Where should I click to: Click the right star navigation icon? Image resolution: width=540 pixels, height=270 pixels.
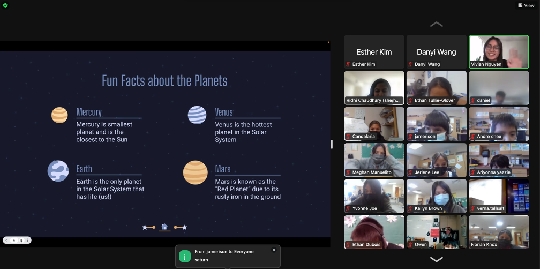[185, 227]
